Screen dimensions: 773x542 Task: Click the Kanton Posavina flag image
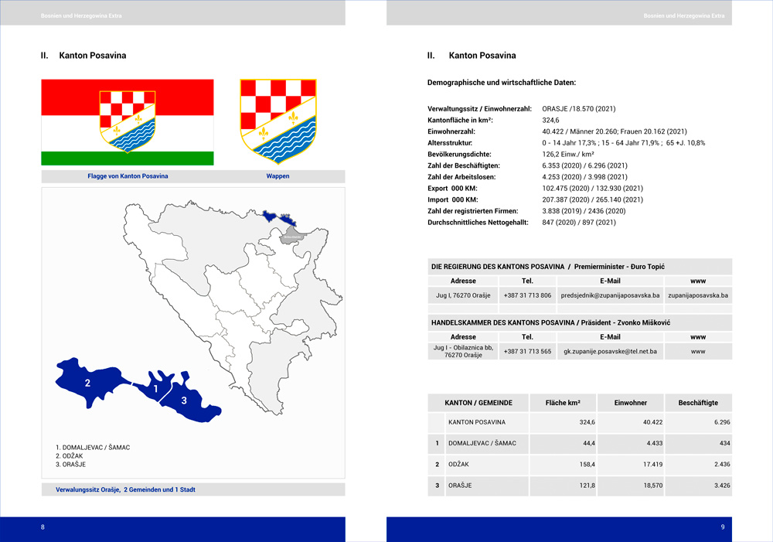128,122
